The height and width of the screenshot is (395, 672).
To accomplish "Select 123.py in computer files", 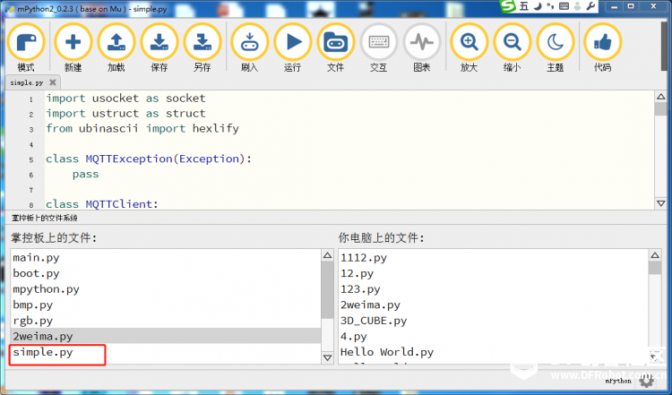I will [x=494, y=289].
